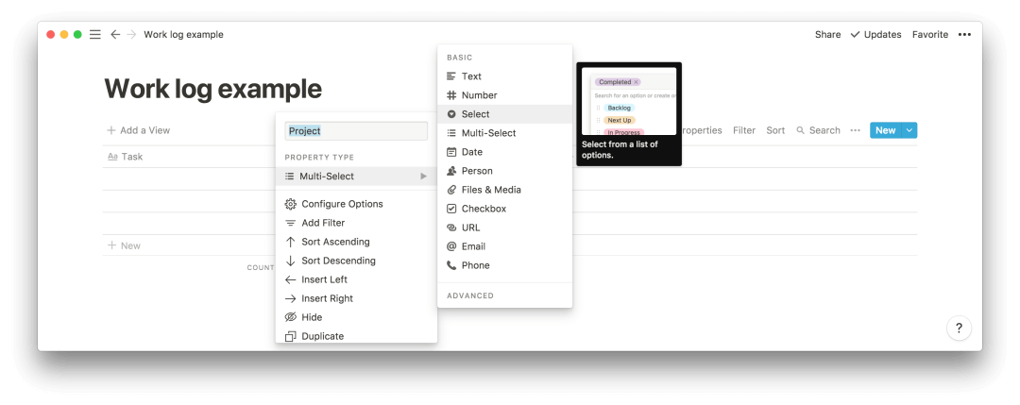Choose Text property type

(504, 76)
